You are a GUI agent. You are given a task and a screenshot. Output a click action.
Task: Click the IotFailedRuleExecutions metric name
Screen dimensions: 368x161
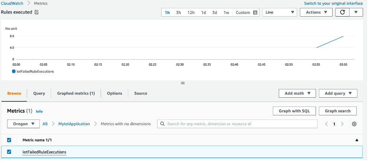[x=44, y=152]
